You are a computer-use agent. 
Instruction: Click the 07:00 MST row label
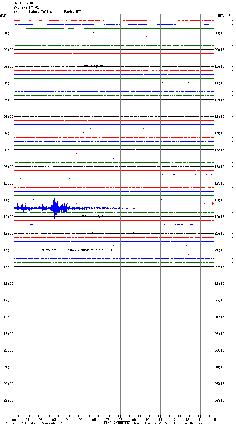tap(9, 133)
